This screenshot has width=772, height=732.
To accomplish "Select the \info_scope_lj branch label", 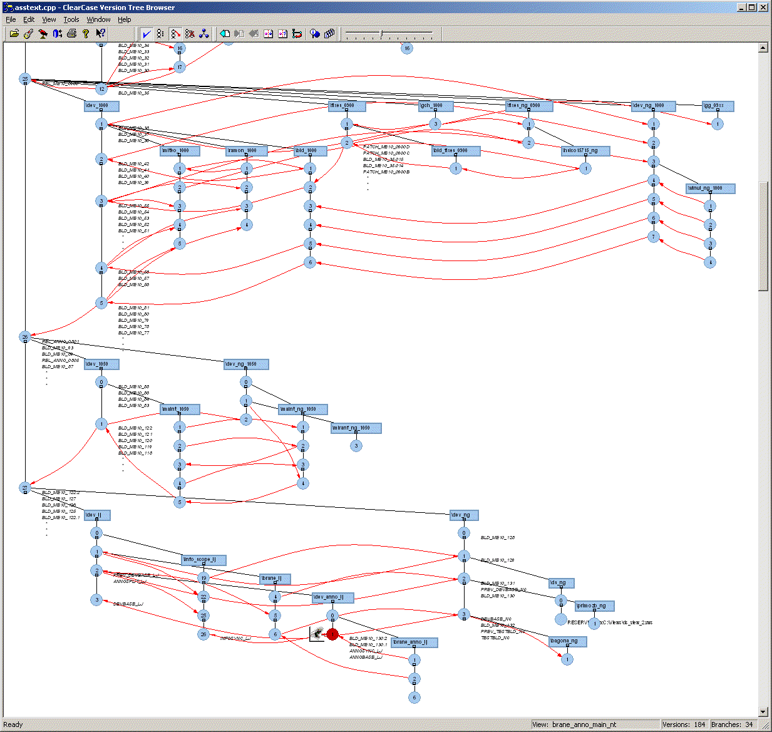I will click(x=203, y=560).
